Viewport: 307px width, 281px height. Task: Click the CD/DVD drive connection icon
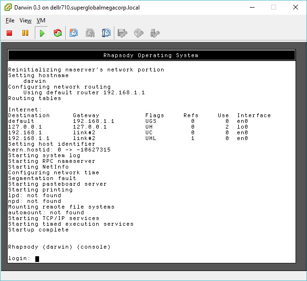139,33
